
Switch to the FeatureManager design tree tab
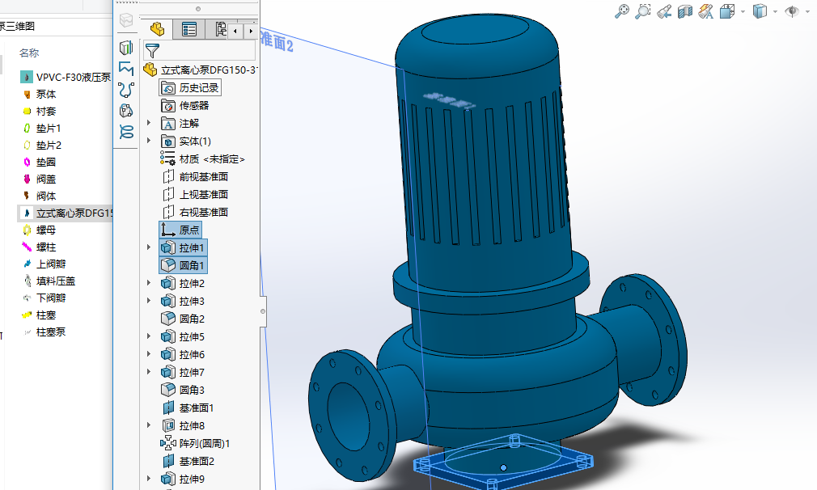158,30
